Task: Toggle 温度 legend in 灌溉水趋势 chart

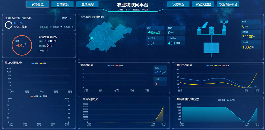Action: point(111,65)
